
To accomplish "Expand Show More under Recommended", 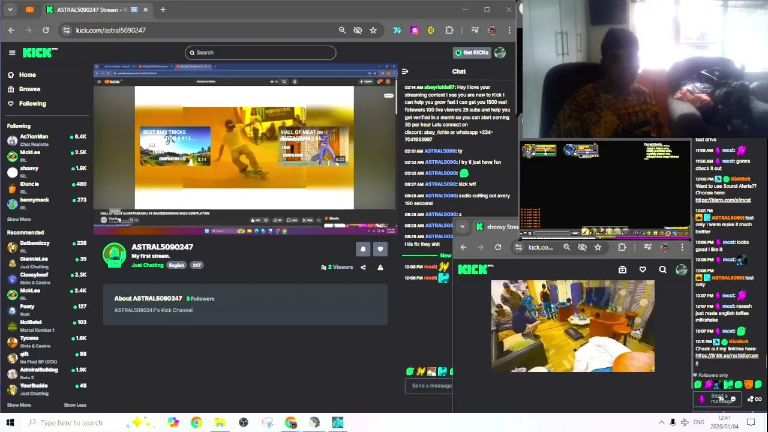I will pyautogui.click(x=19, y=405).
